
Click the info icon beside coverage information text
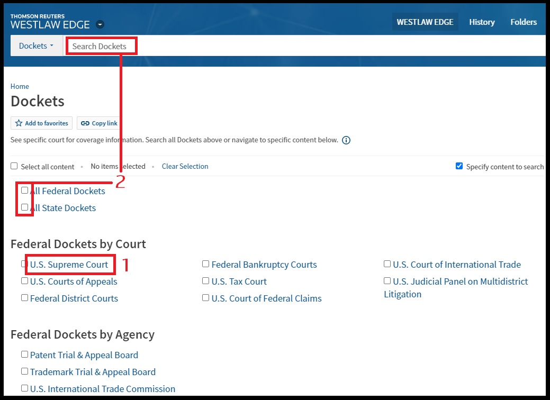pos(346,140)
